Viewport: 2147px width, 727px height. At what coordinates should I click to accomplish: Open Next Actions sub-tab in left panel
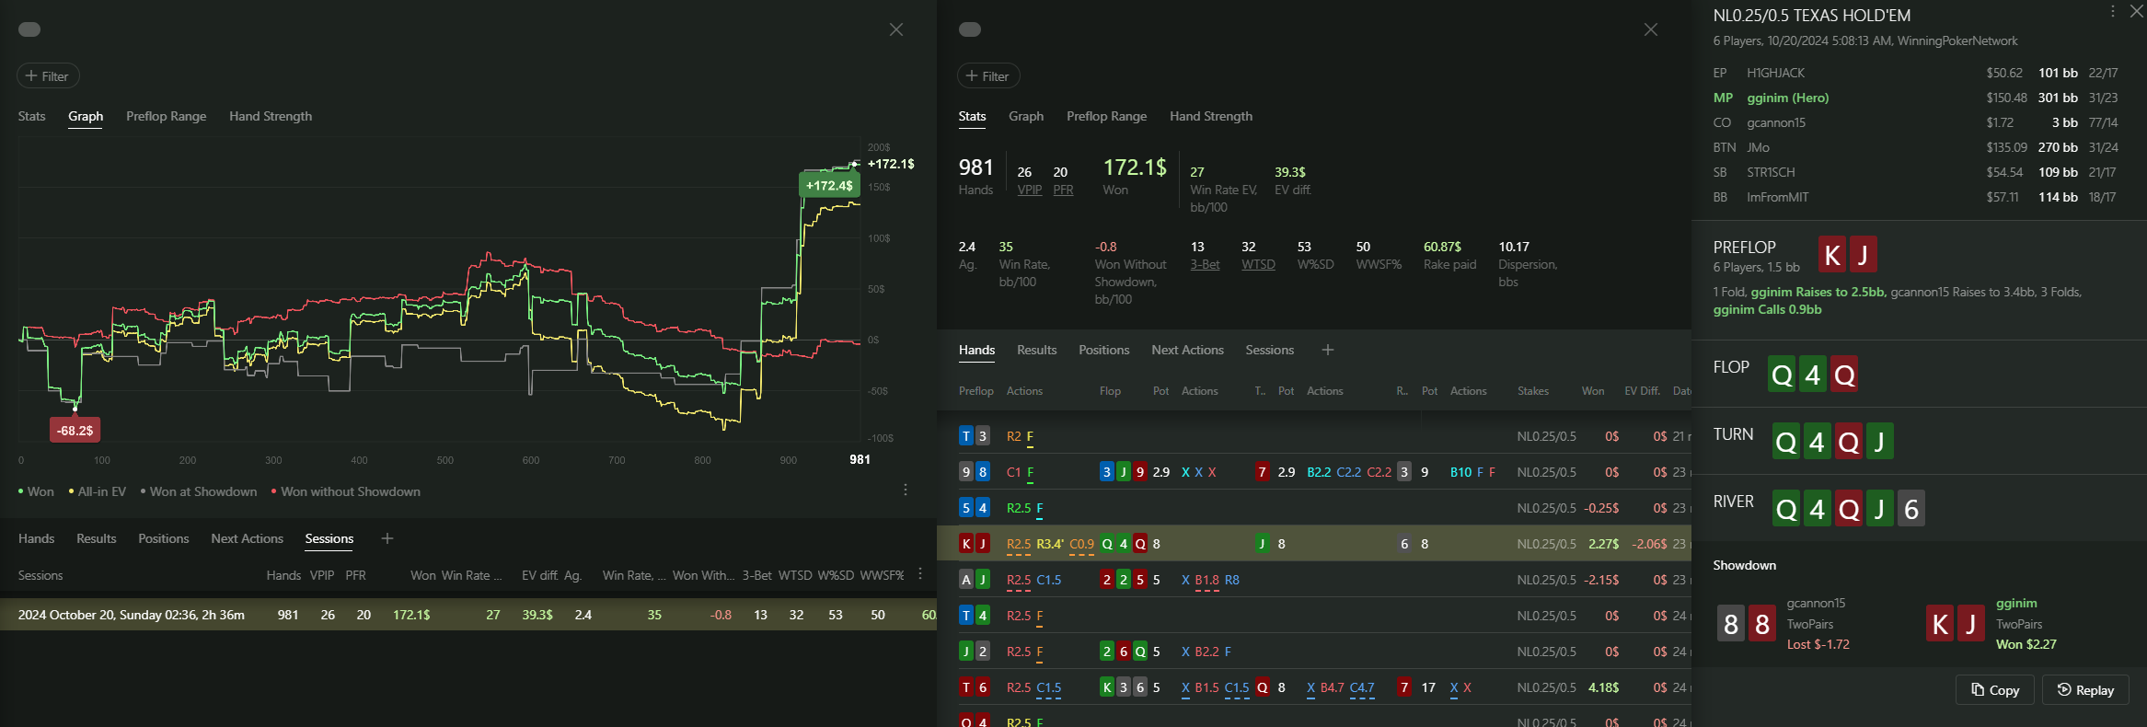click(247, 538)
